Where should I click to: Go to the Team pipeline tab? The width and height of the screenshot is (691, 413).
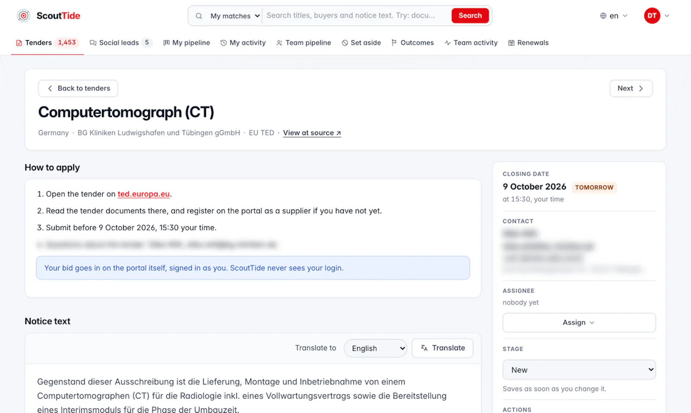304,43
